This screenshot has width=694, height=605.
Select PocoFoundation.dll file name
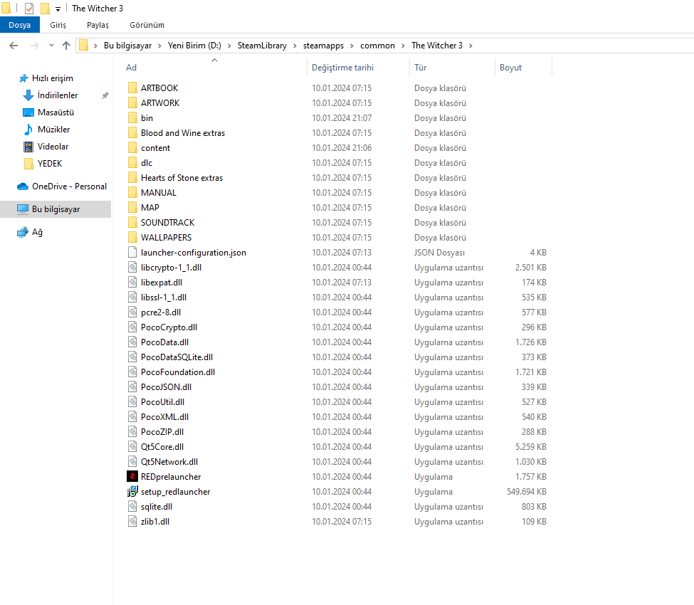[178, 372]
